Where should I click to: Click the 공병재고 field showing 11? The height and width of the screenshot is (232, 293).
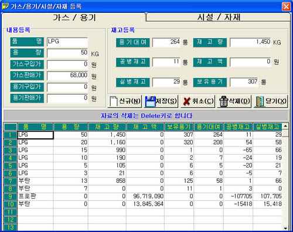point(166,62)
